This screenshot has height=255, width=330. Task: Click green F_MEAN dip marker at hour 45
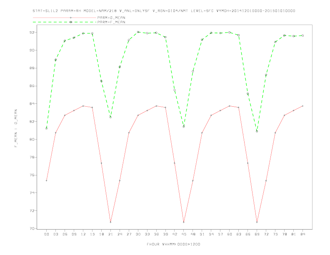[x=184, y=127]
